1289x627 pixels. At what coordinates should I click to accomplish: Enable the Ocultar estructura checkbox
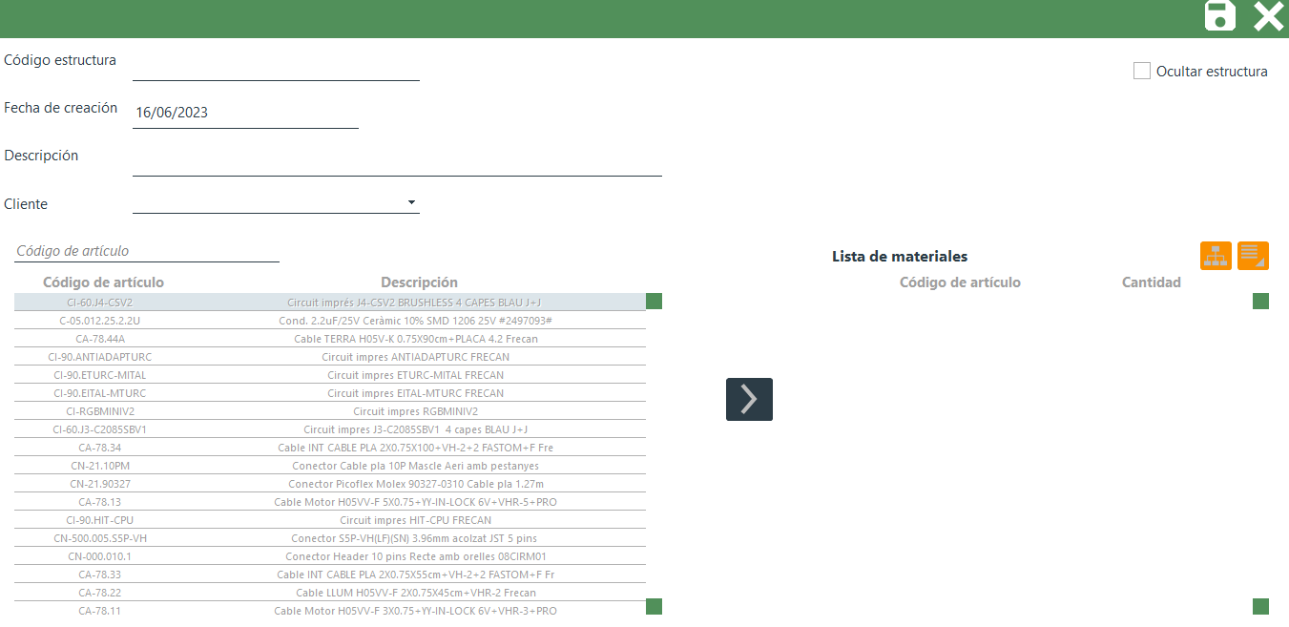[x=1142, y=71]
